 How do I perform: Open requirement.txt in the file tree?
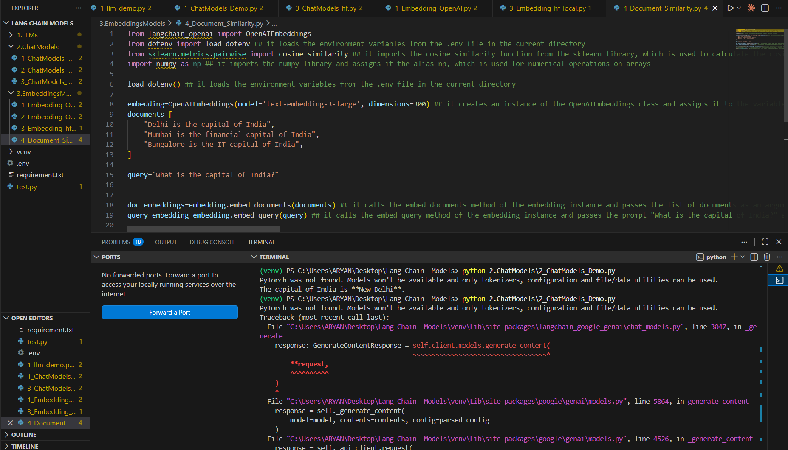[x=40, y=175]
